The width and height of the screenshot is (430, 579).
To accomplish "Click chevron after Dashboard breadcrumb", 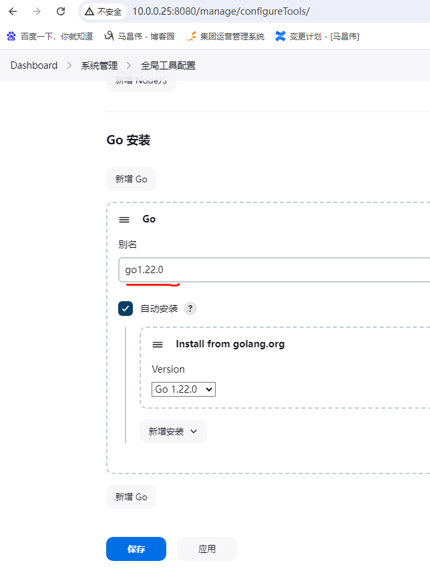I will point(70,65).
